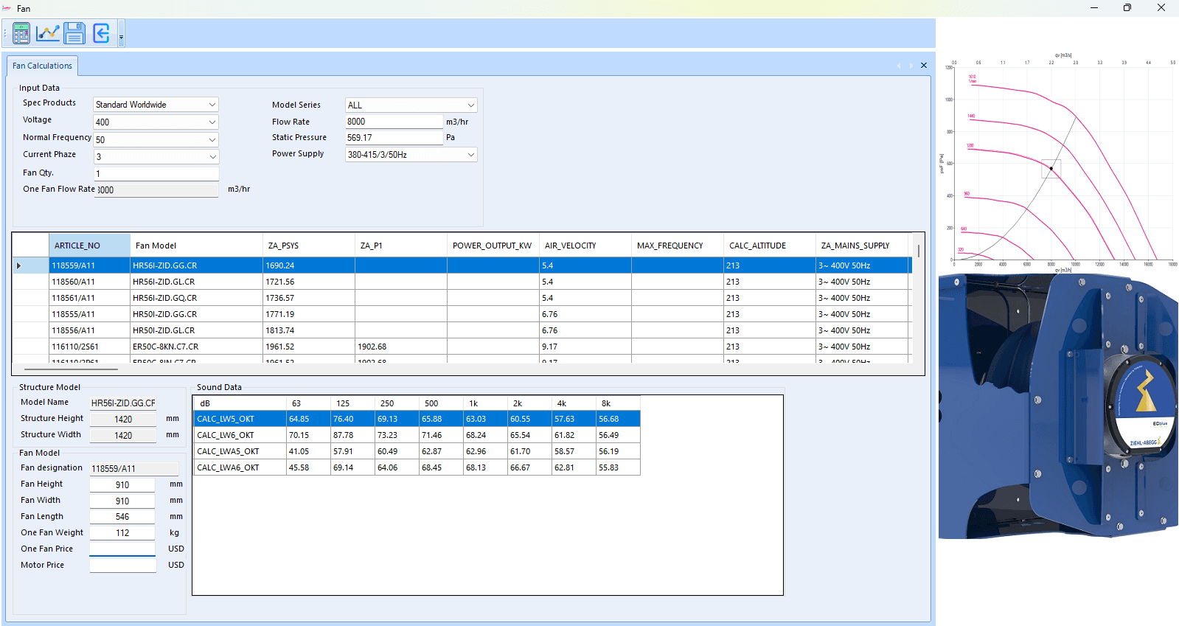The height and width of the screenshot is (626, 1179).
Task: Click the calculator icon in the toolbar
Action: click(x=21, y=33)
